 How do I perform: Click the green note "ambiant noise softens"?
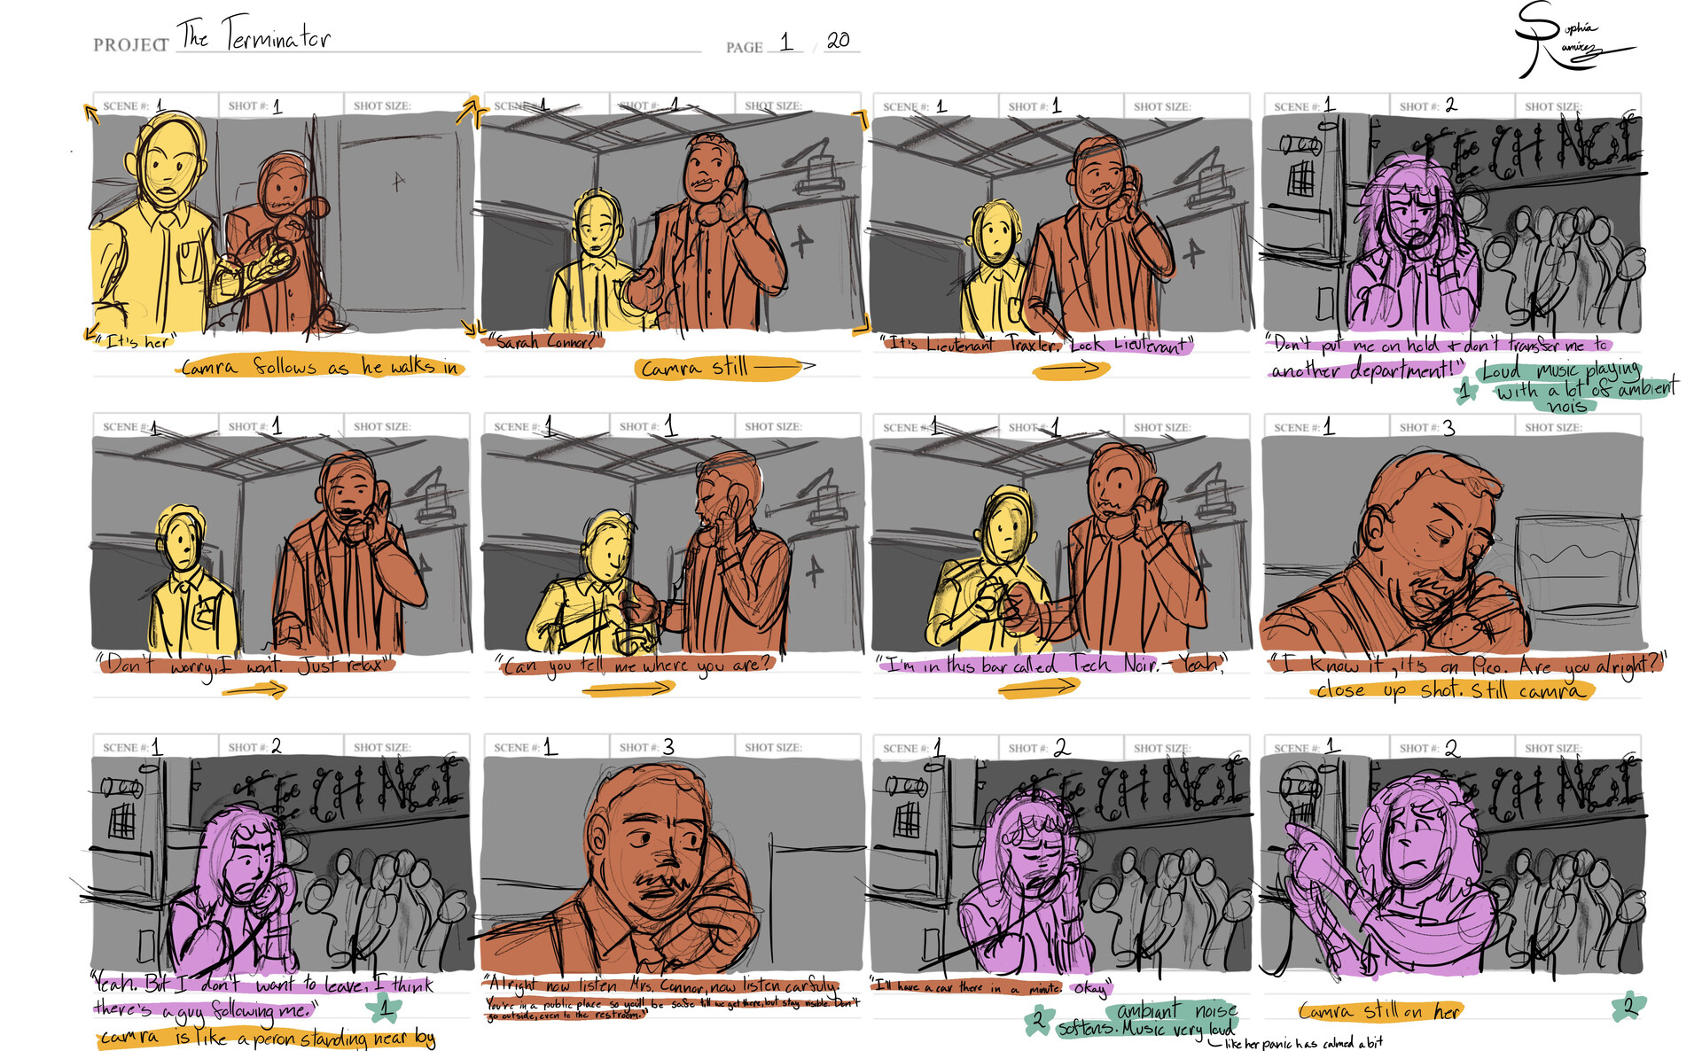[1170, 1015]
